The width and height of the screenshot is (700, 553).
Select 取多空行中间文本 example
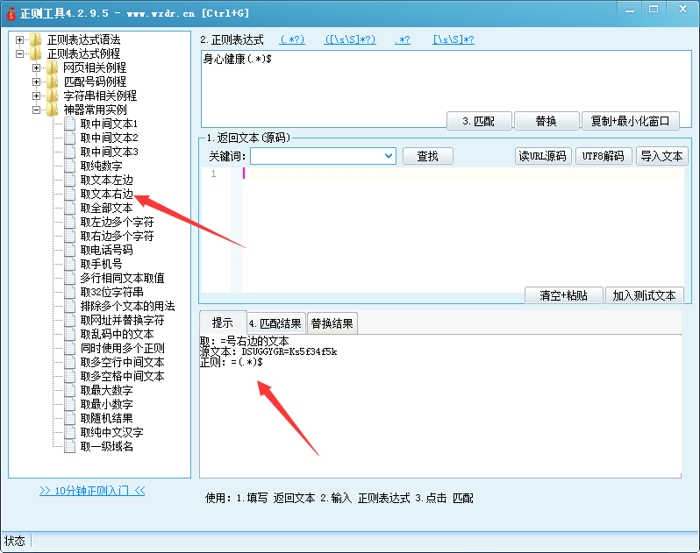(122, 362)
